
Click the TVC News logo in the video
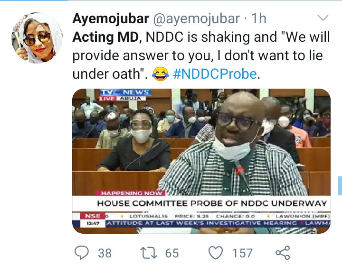click(x=125, y=95)
